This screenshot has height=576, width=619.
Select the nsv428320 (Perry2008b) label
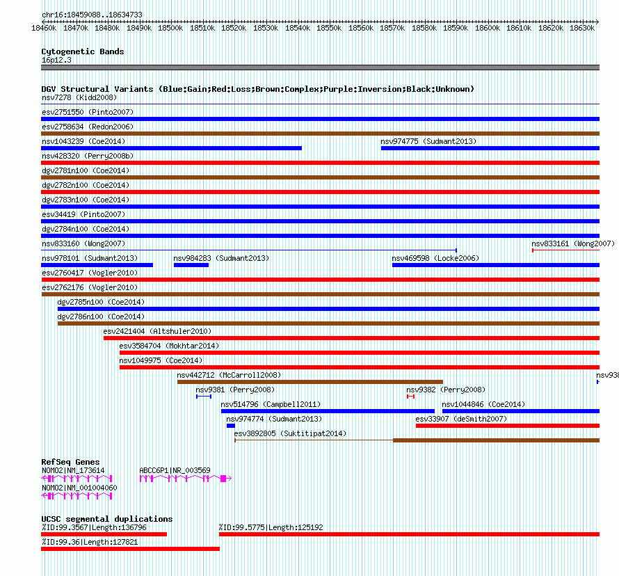(x=88, y=156)
